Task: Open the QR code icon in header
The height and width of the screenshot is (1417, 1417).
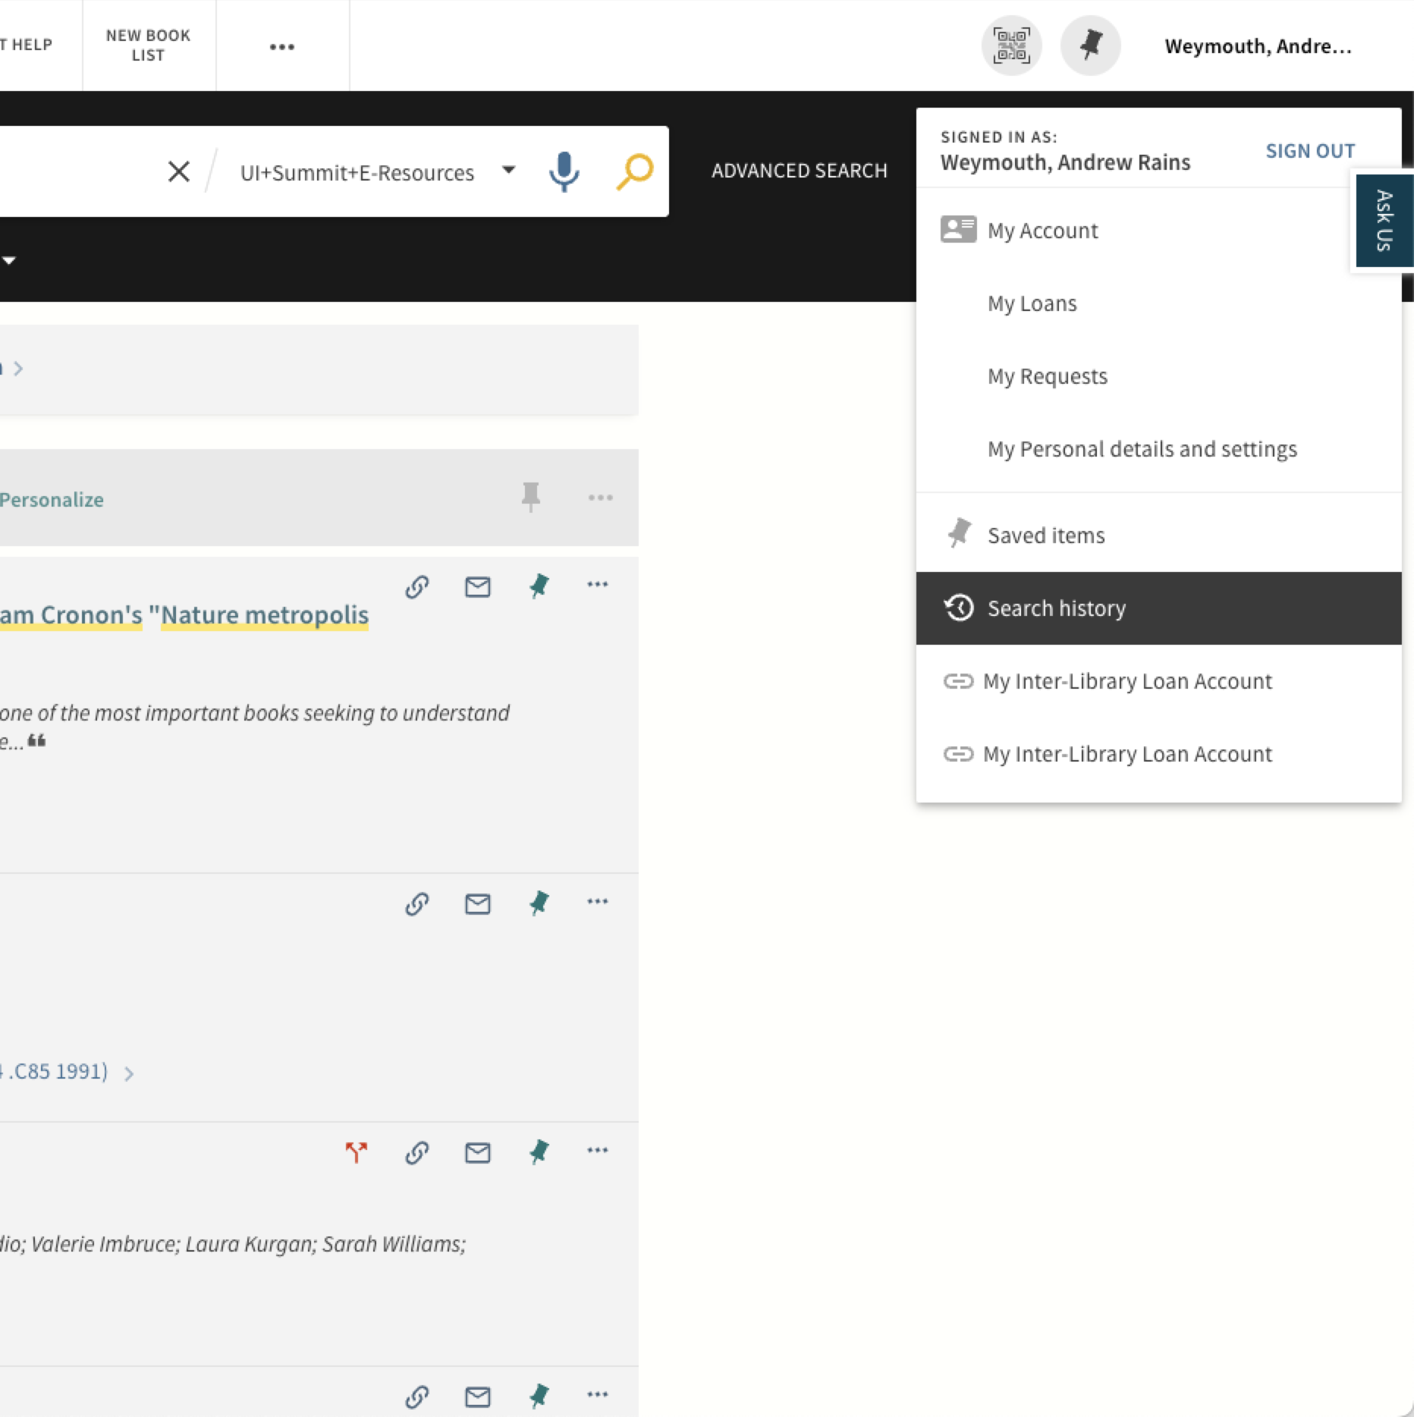Action: (x=1012, y=46)
